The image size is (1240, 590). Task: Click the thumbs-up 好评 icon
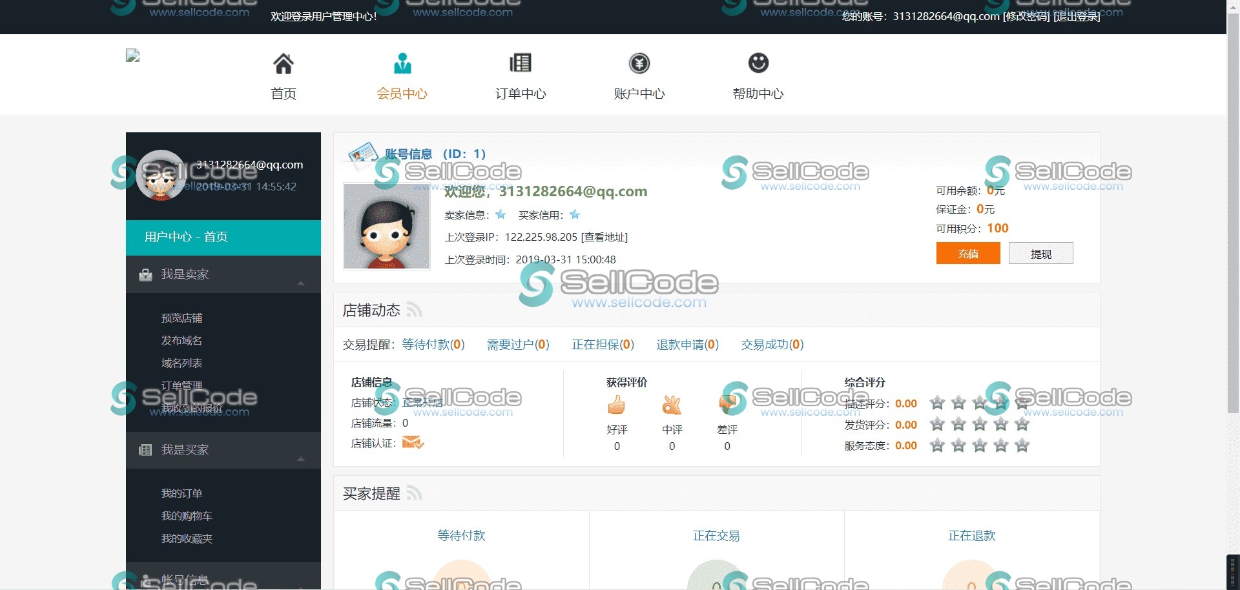tap(617, 405)
